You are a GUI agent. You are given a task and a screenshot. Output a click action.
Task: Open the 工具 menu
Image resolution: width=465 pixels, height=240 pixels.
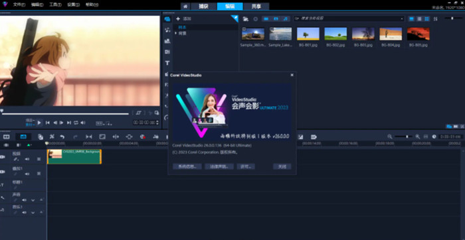(x=55, y=5)
